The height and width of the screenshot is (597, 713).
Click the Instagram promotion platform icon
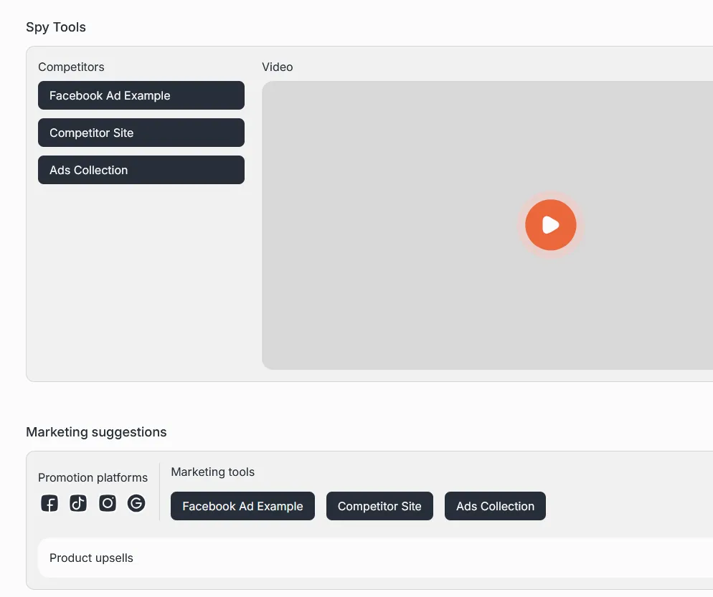[x=108, y=504]
